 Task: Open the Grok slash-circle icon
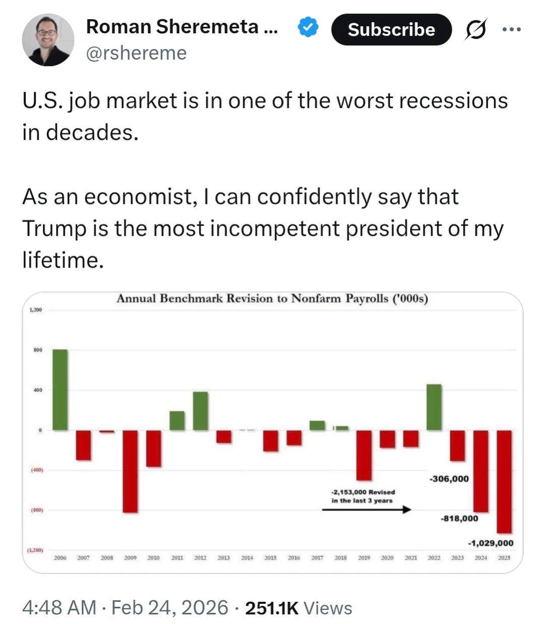coord(476,30)
